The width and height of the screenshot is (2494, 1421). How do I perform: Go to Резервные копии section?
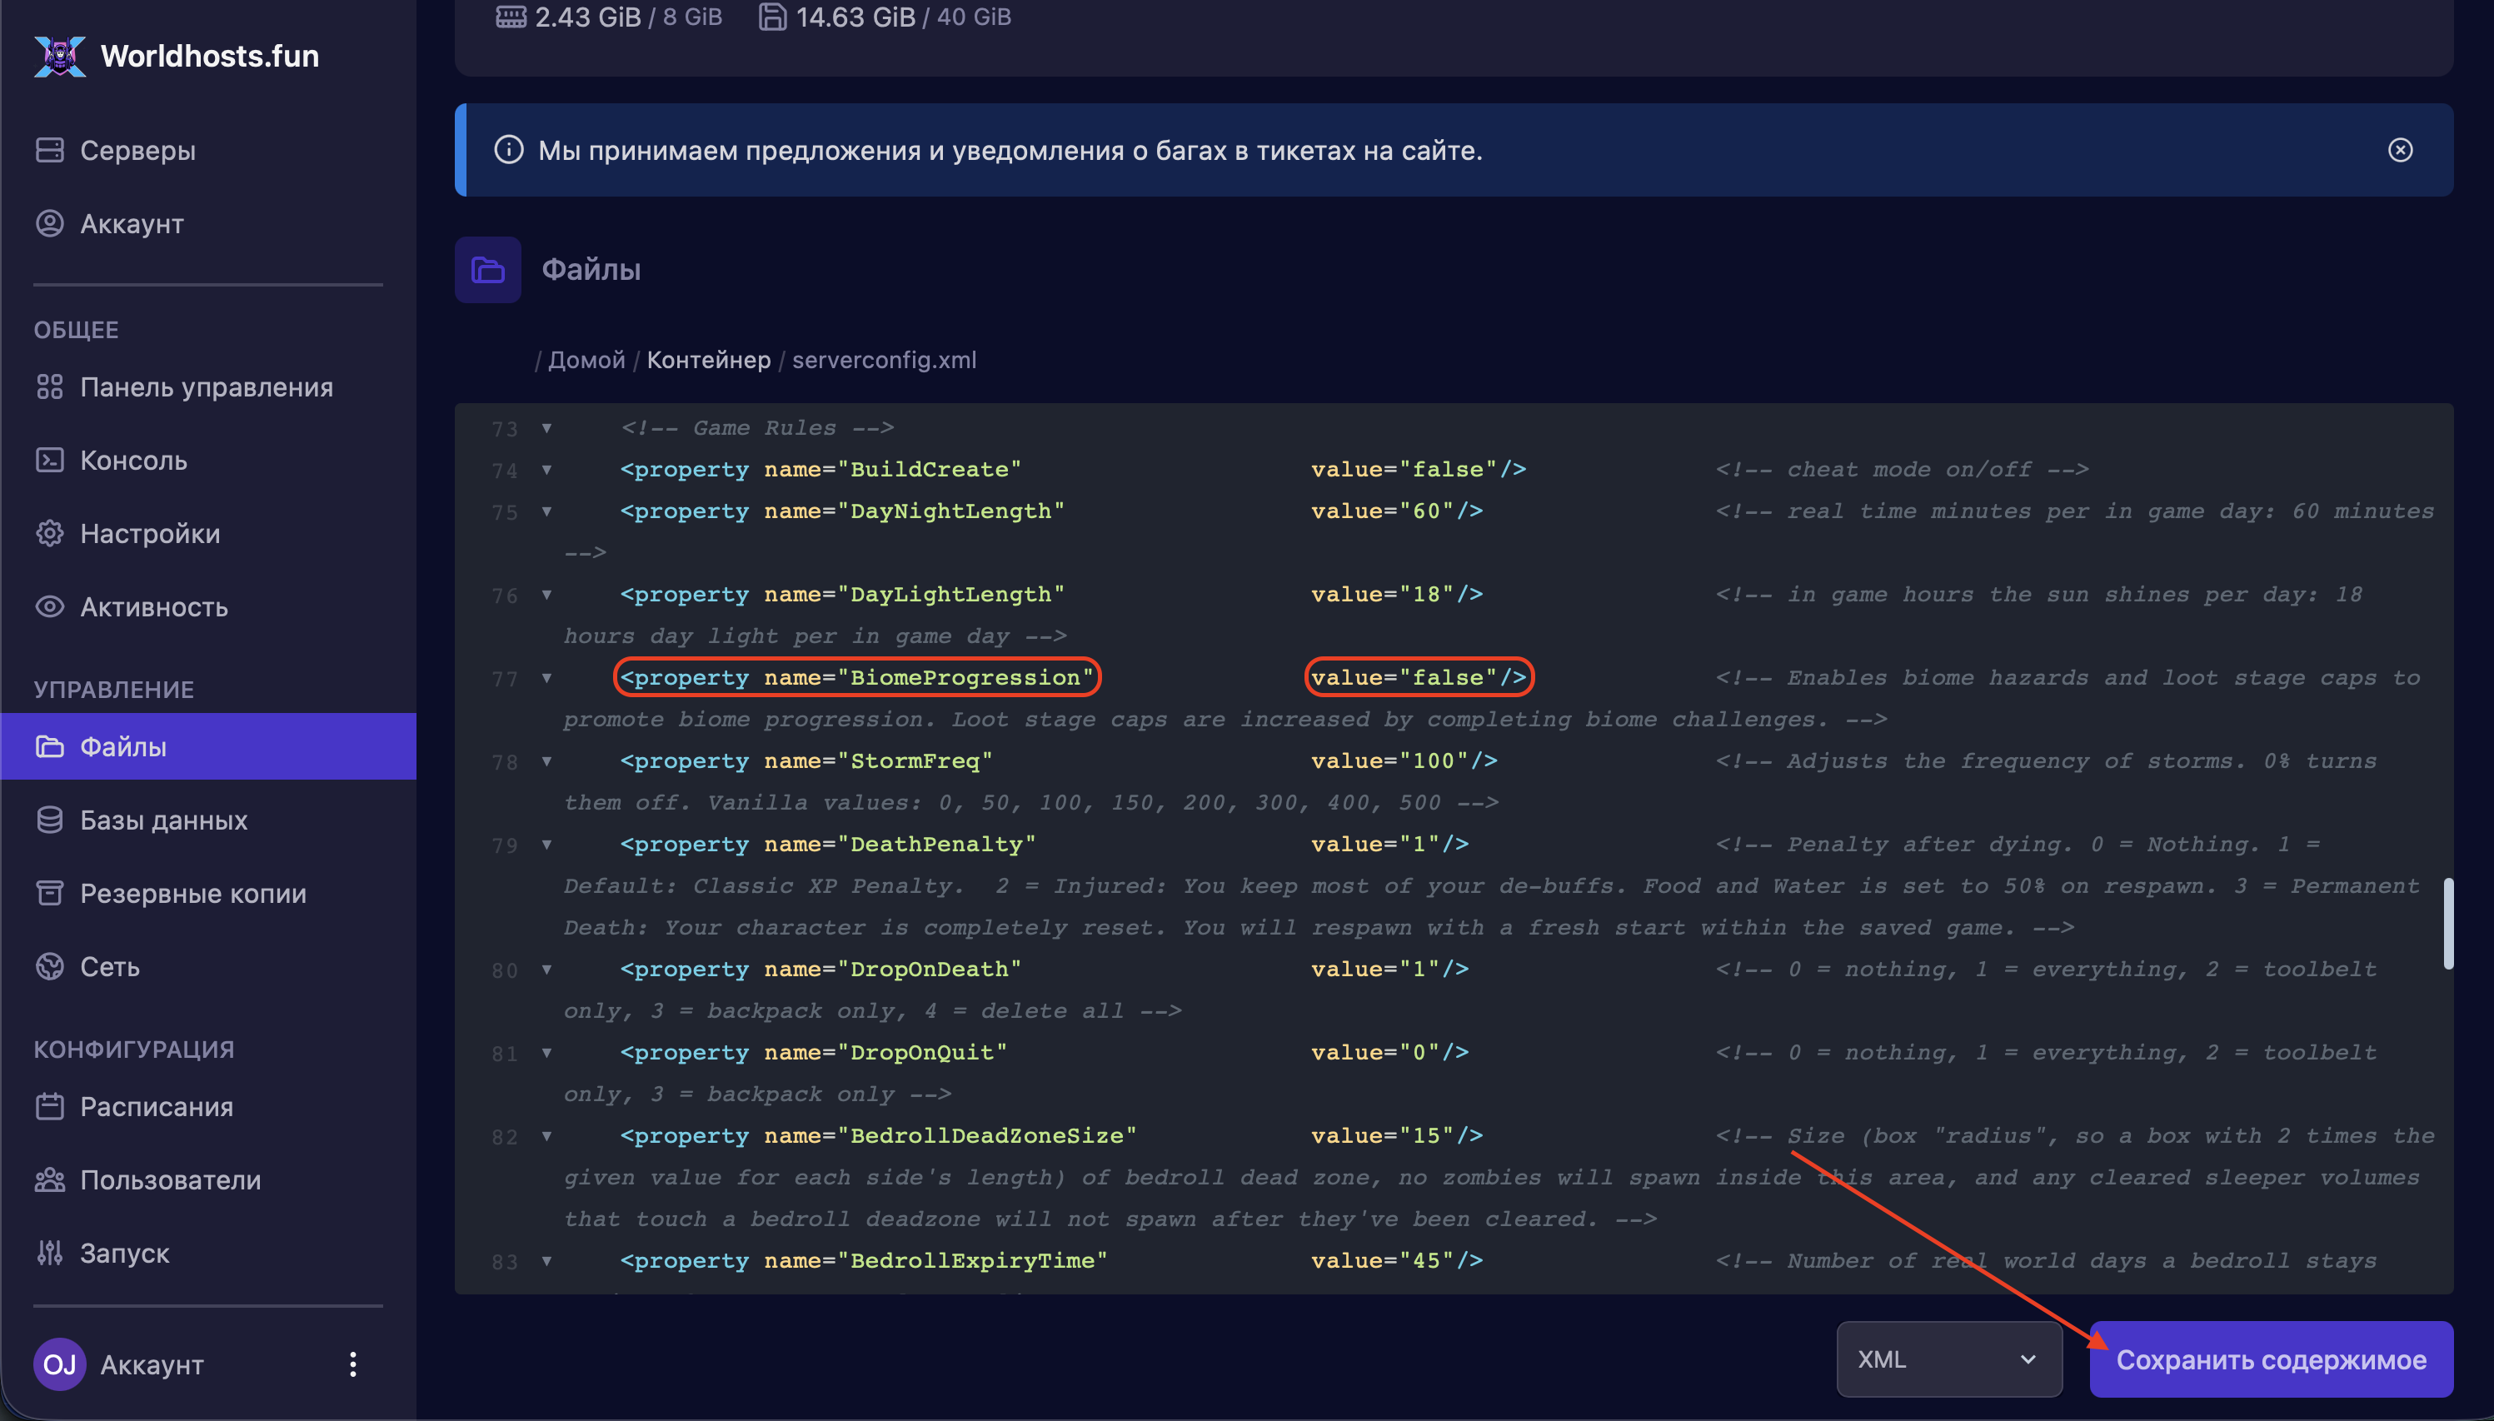(192, 893)
